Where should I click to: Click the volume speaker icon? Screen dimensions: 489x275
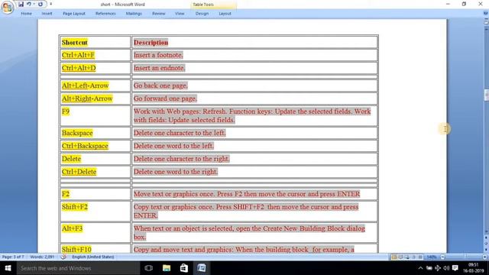(x=446, y=268)
